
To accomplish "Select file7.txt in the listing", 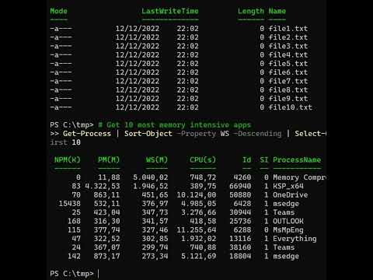I will coord(288,81).
